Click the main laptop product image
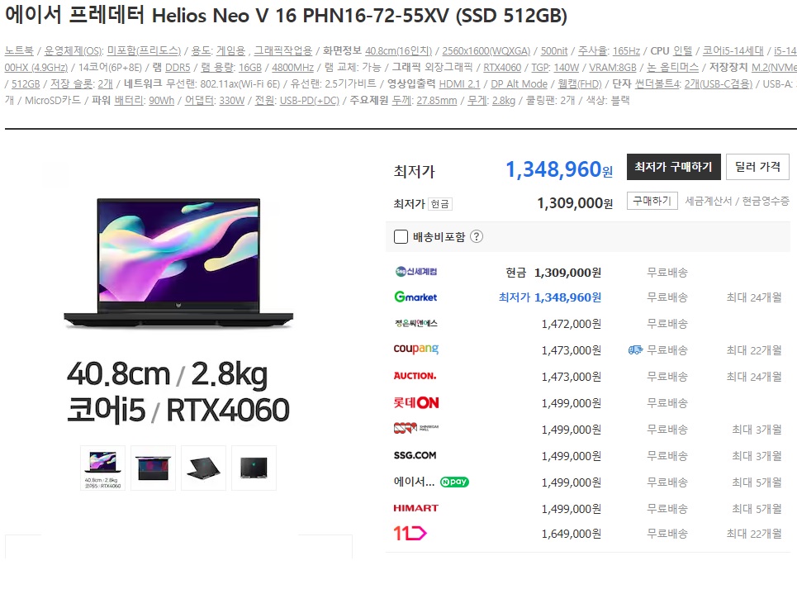 click(x=178, y=264)
